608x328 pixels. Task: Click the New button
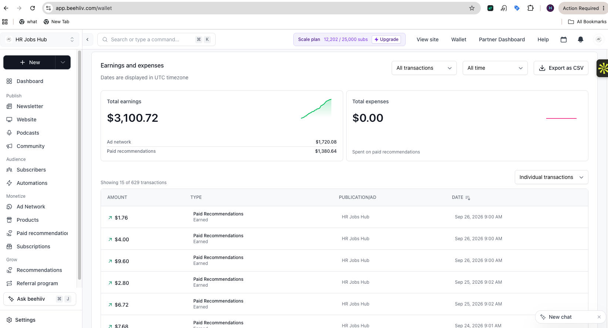(30, 62)
